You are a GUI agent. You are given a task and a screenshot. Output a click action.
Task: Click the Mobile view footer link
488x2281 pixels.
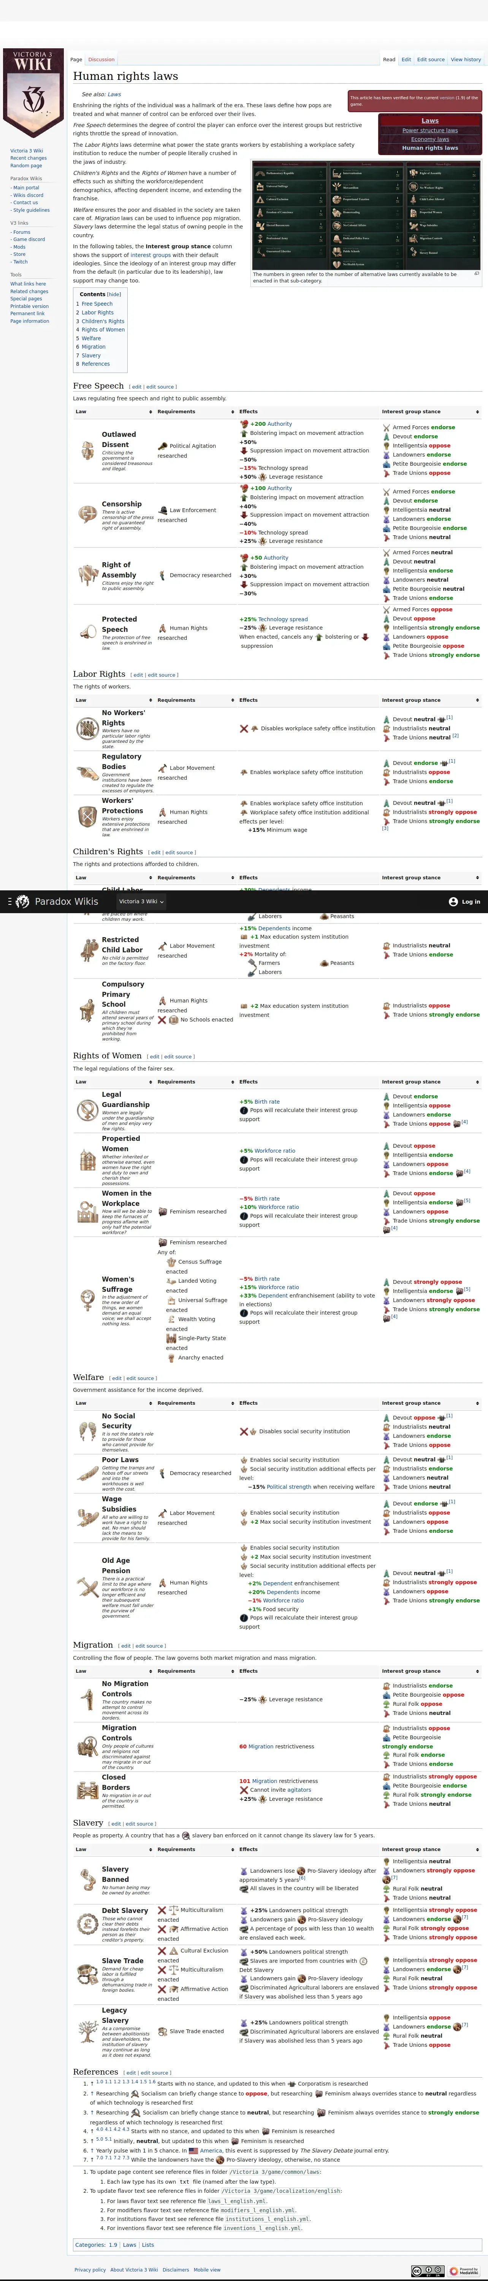(207, 2270)
